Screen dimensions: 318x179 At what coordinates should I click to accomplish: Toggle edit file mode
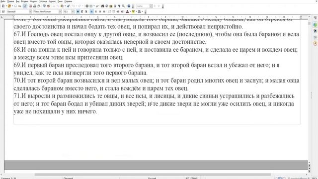(25, 6)
